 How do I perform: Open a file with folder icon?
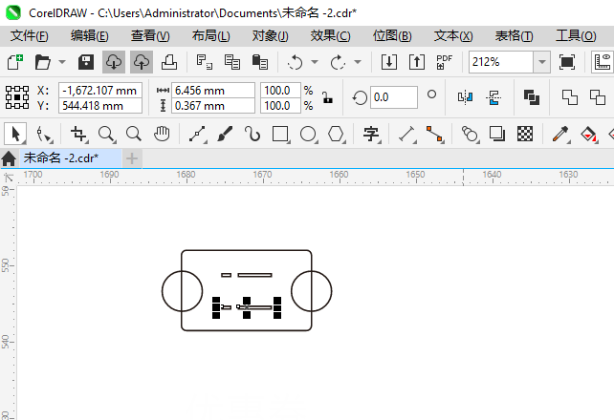coord(43,62)
